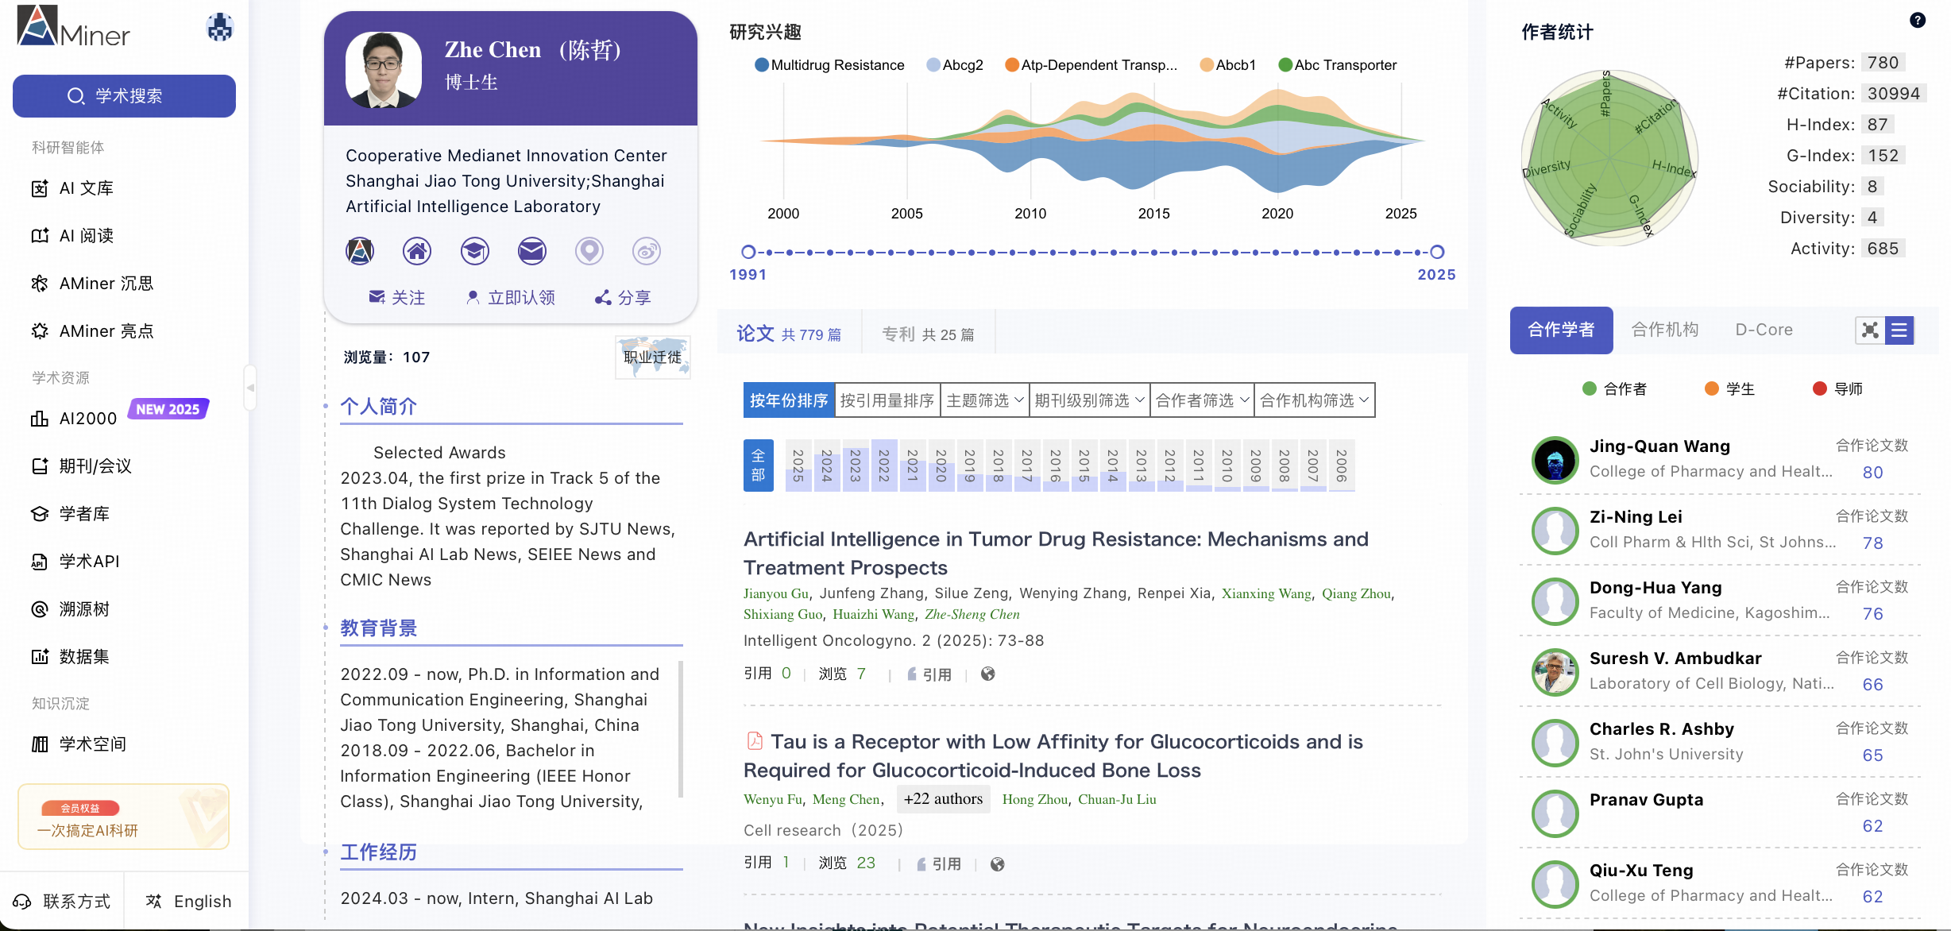Switch coauthors to network graph view icon
1951x931 pixels.
click(1870, 330)
